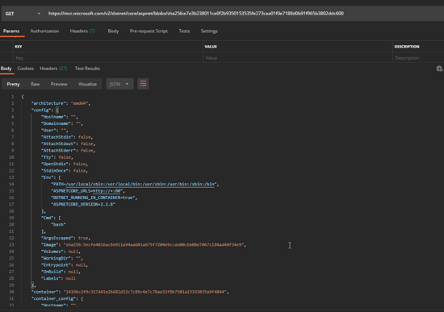Click the globe network icon at right
Viewport: 444px width, 312px height.
pyautogui.click(x=439, y=69)
